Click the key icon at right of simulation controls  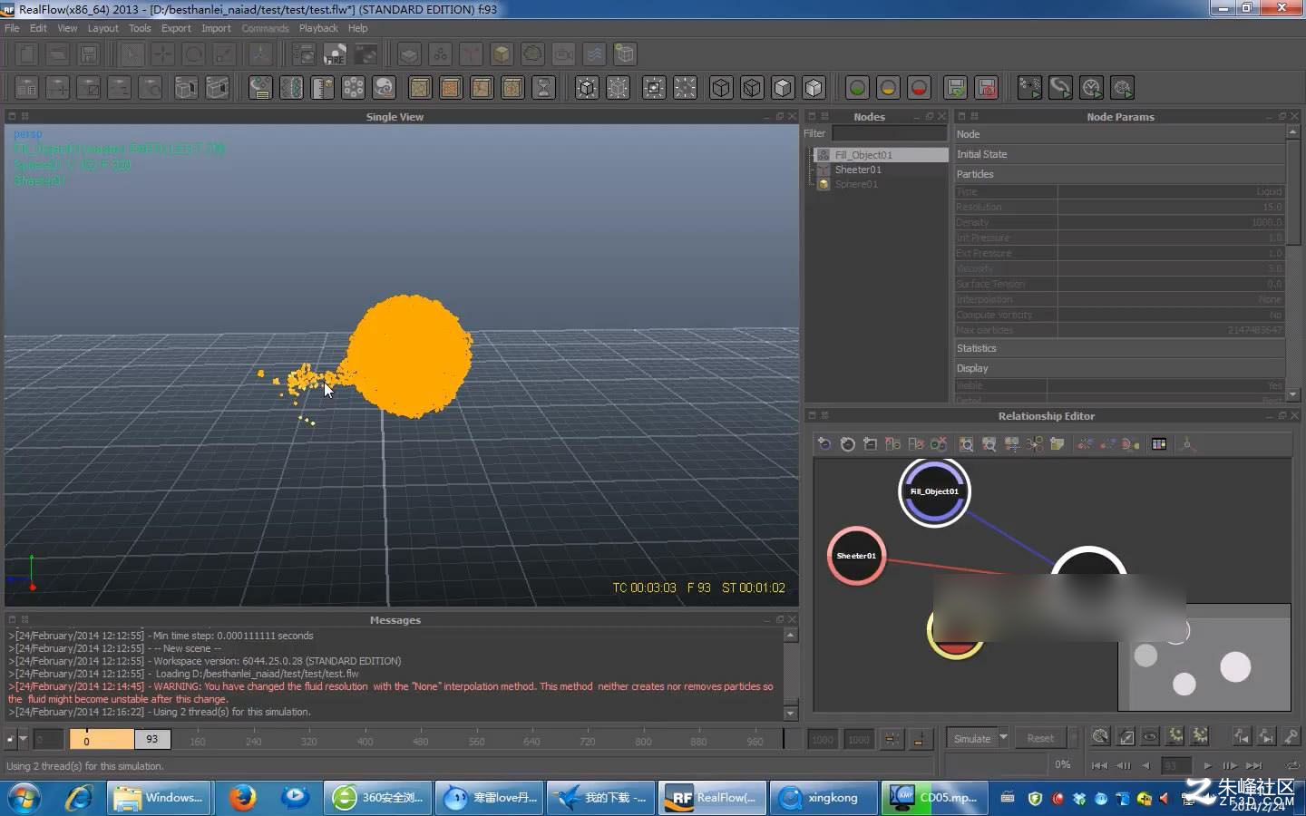coord(1291,736)
